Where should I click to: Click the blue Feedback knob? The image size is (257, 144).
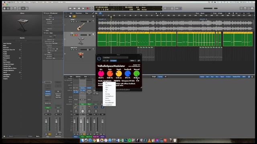(x=128, y=74)
